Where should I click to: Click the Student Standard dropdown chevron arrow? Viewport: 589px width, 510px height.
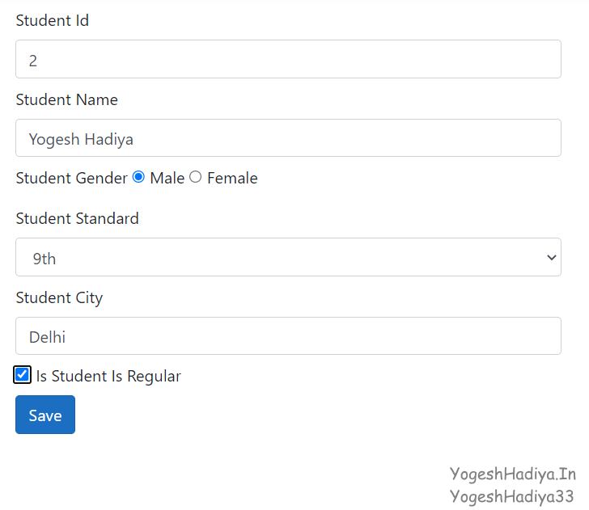click(552, 258)
